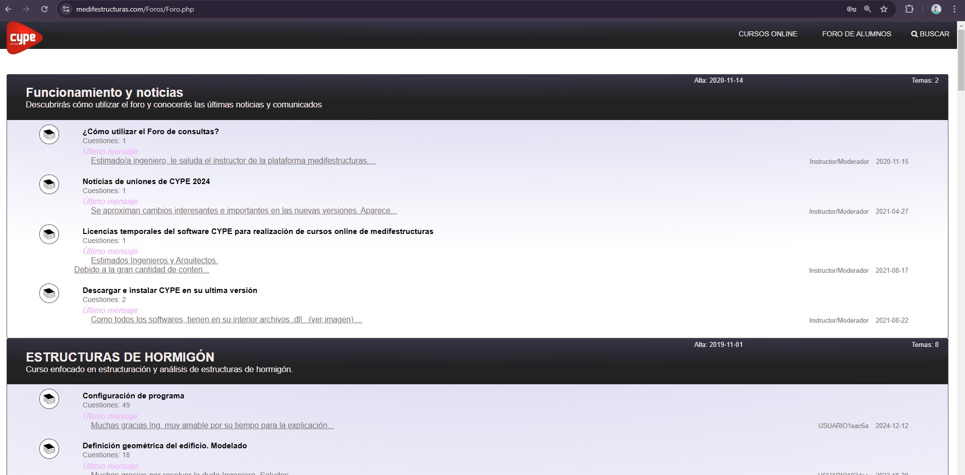Open 'Se aproximan cambios interesantes' message link
The width and height of the screenshot is (965, 475).
coord(244,211)
